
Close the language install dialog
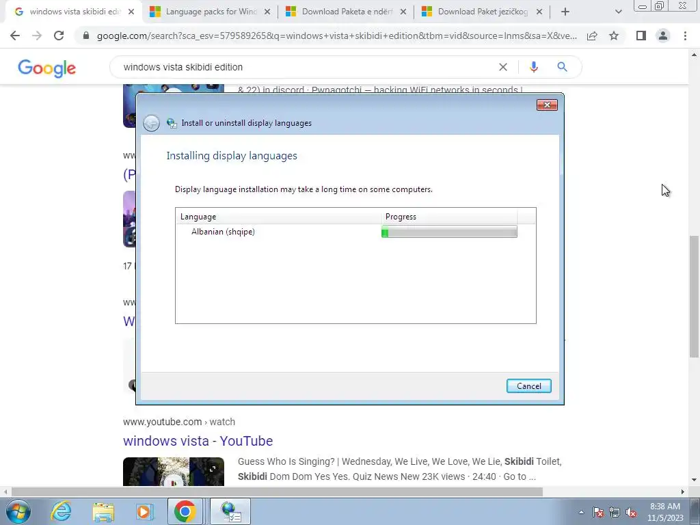click(547, 105)
